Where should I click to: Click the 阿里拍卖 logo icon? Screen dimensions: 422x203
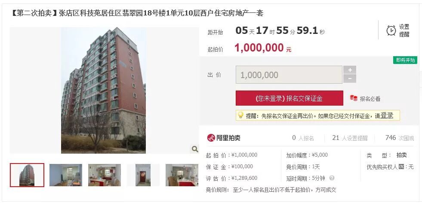(211, 138)
